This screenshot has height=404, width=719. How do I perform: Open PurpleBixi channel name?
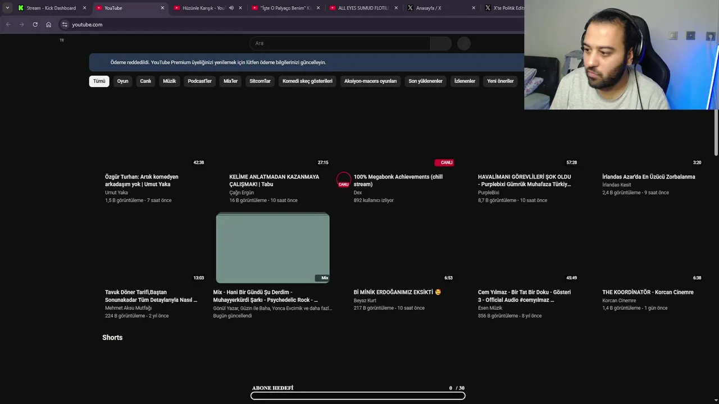point(489,192)
